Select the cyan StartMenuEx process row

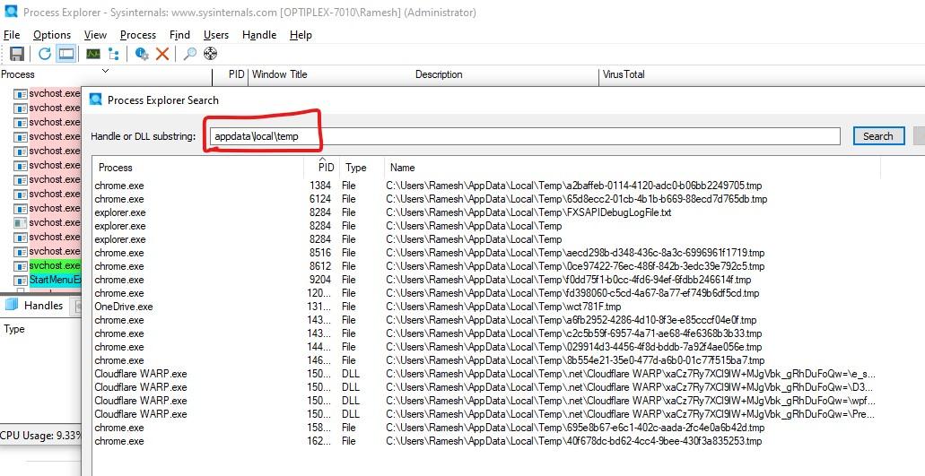(x=55, y=280)
